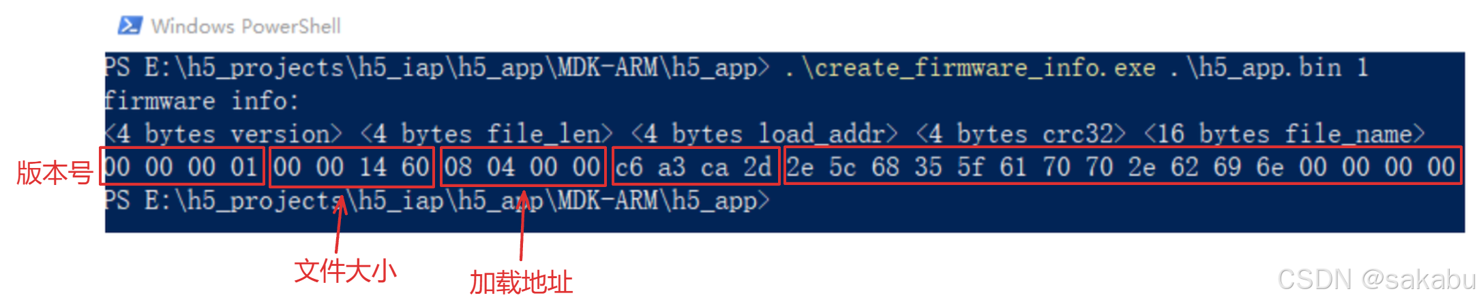The height and width of the screenshot is (304, 1479).
Task: Click the '<4 bytes load_addr>' header
Action: point(764,134)
